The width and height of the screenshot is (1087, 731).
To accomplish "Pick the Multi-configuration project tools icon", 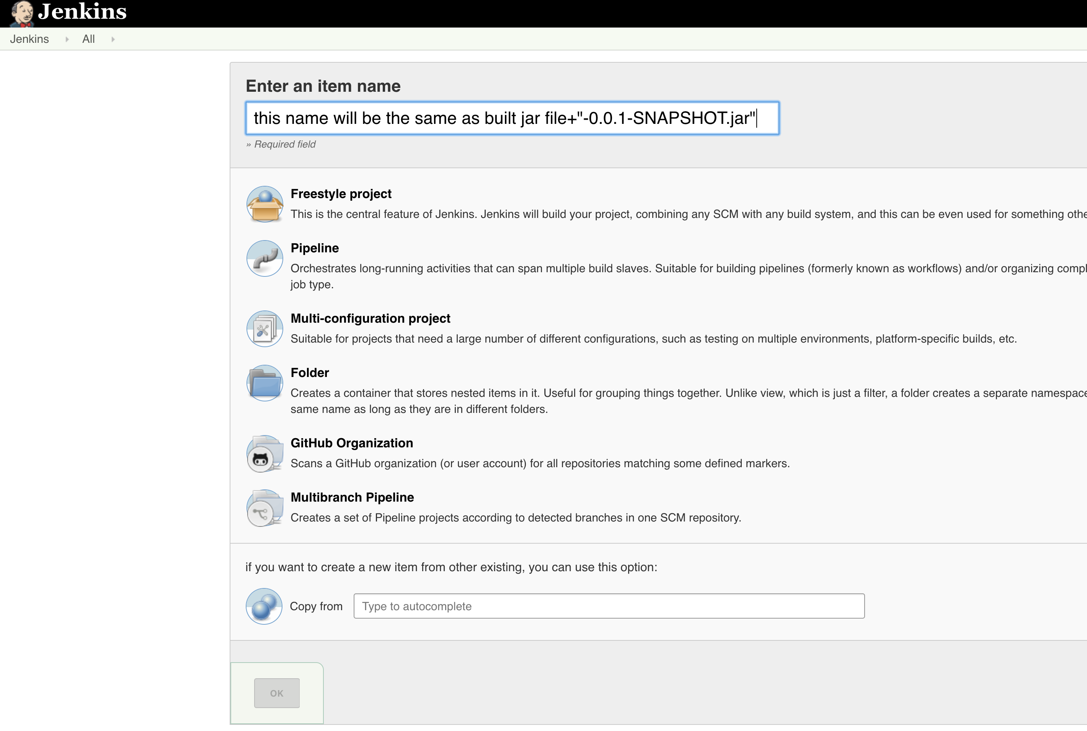I will tap(264, 329).
